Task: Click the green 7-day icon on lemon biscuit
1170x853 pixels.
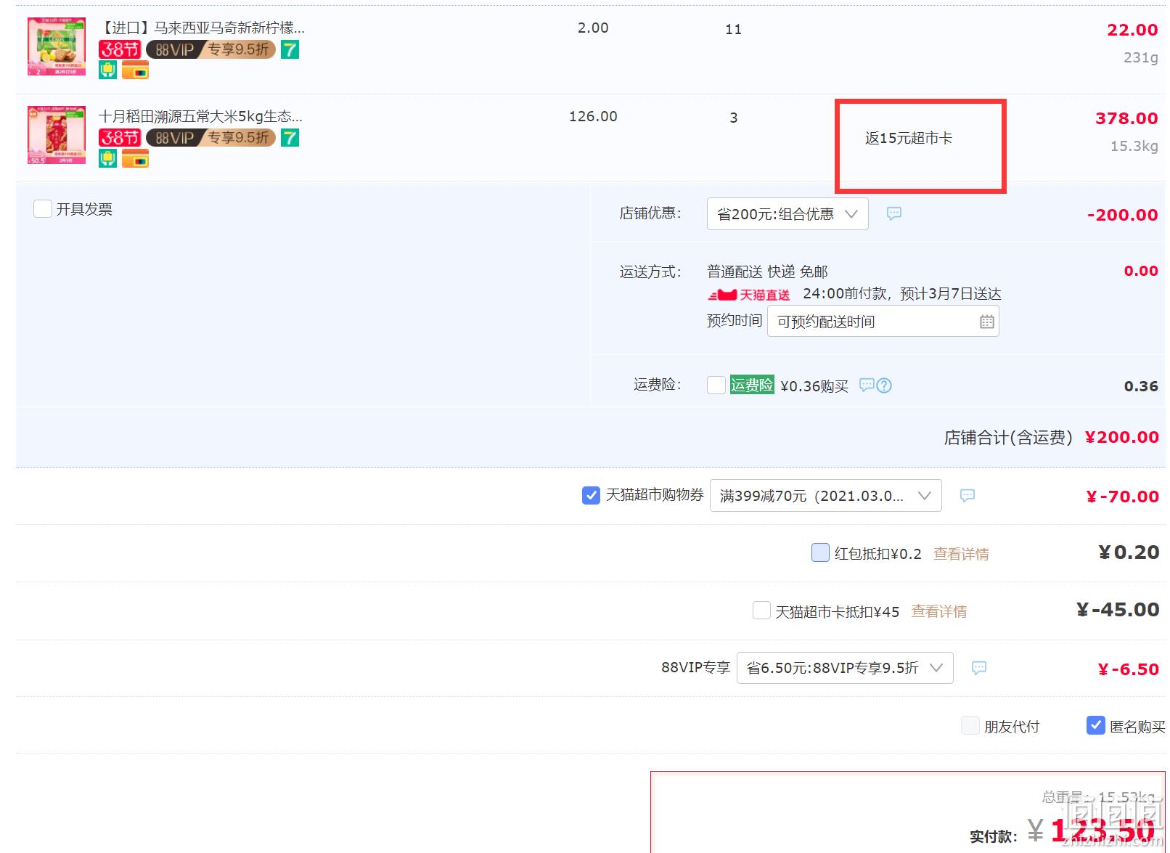Action: click(x=290, y=49)
